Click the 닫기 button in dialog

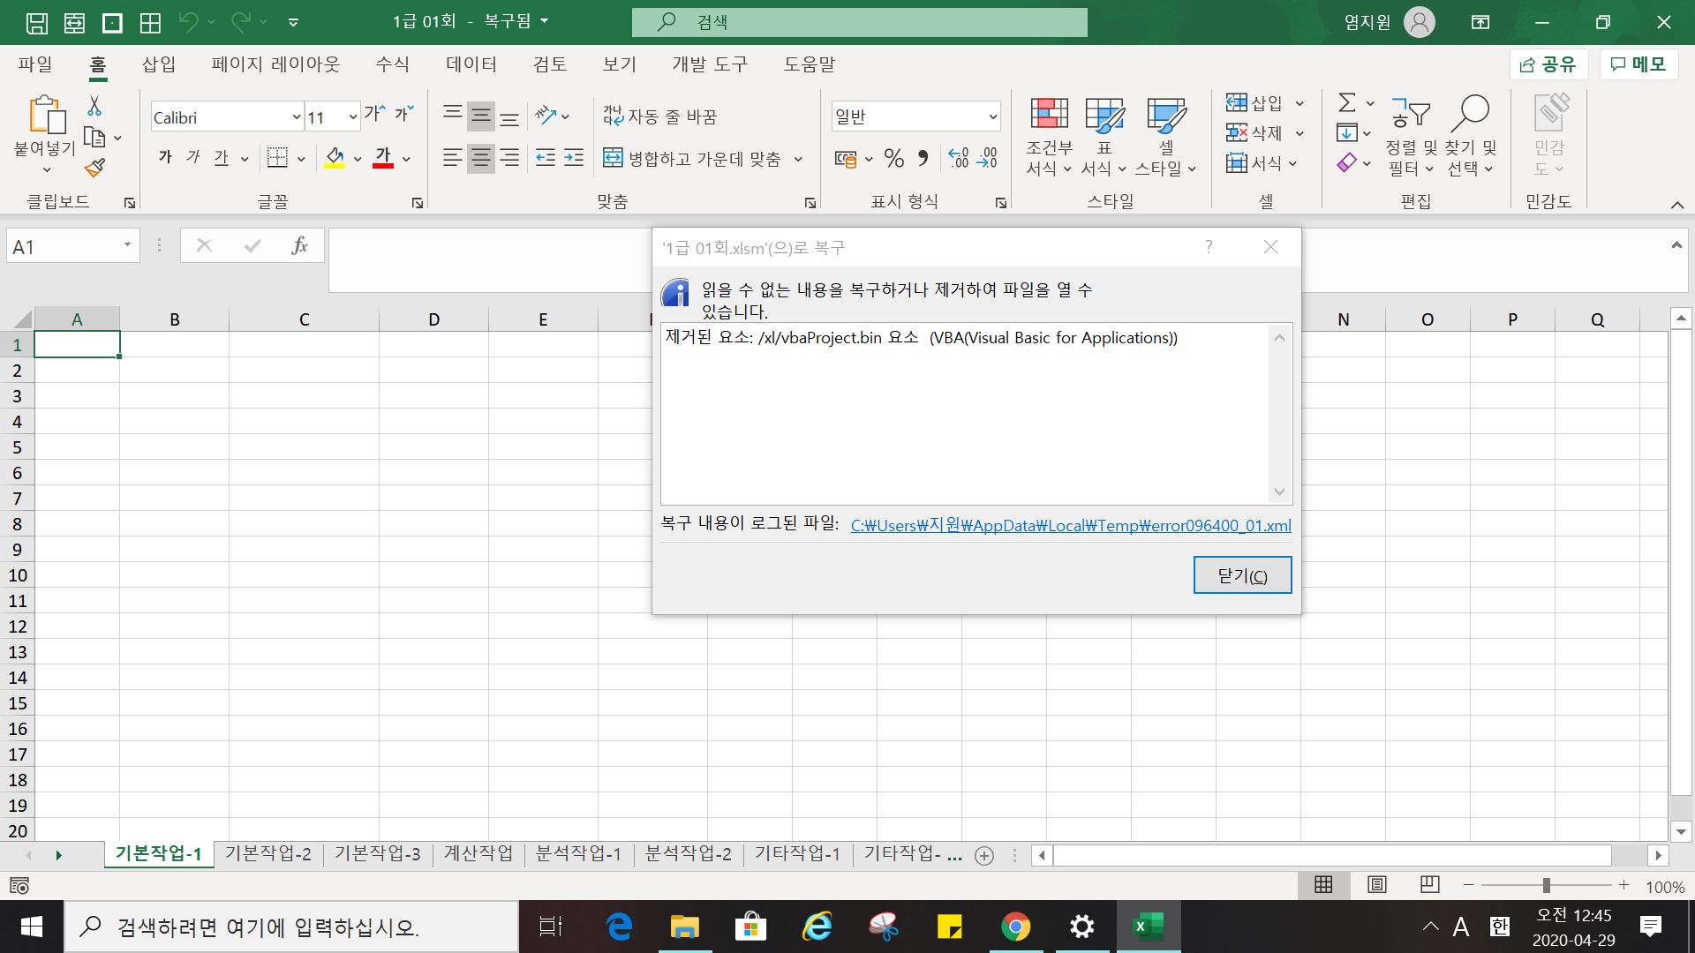point(1241,575)
